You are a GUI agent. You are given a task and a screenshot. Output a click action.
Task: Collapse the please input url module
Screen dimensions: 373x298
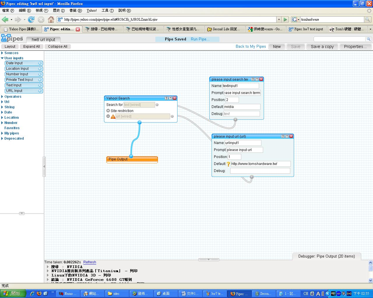[287, 136]
